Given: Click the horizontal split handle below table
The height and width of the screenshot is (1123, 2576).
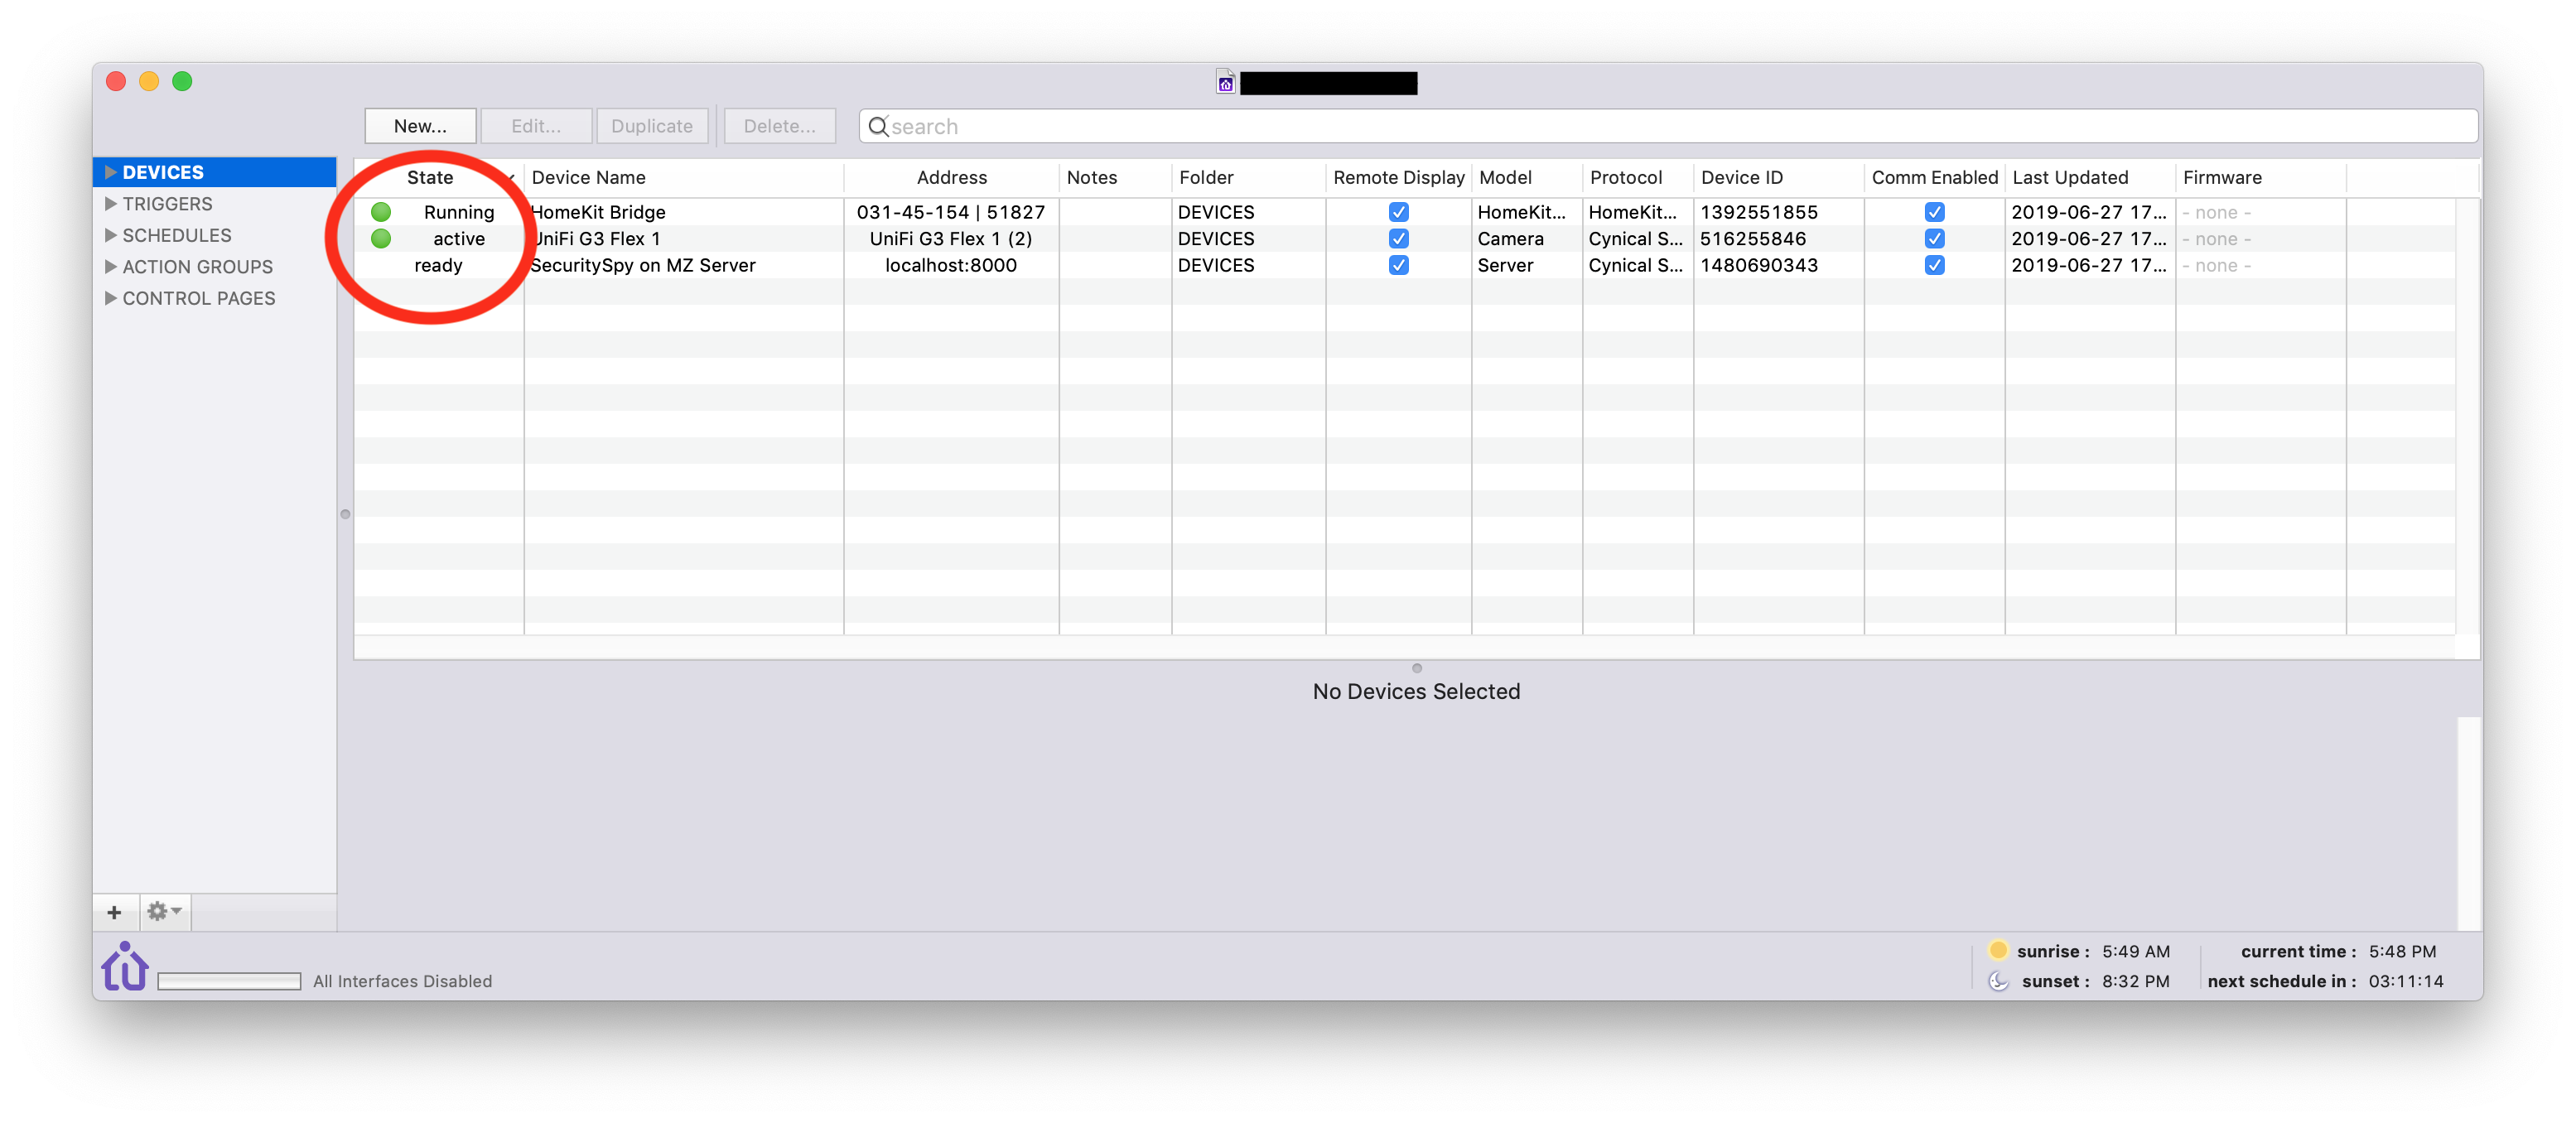Looking at the screenshot, I should pyautogui.click(x=1416, y=668).
